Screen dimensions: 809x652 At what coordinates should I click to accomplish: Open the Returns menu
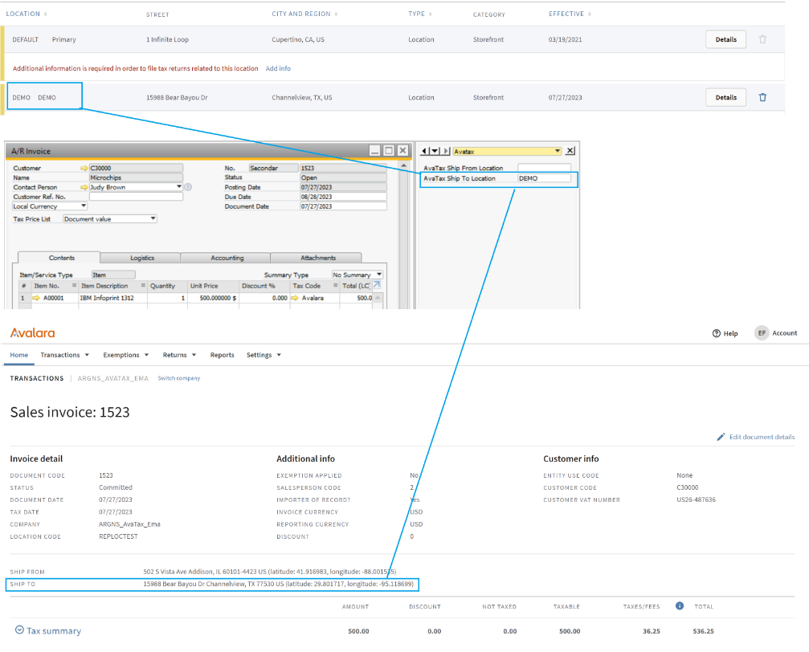[179, 355]
